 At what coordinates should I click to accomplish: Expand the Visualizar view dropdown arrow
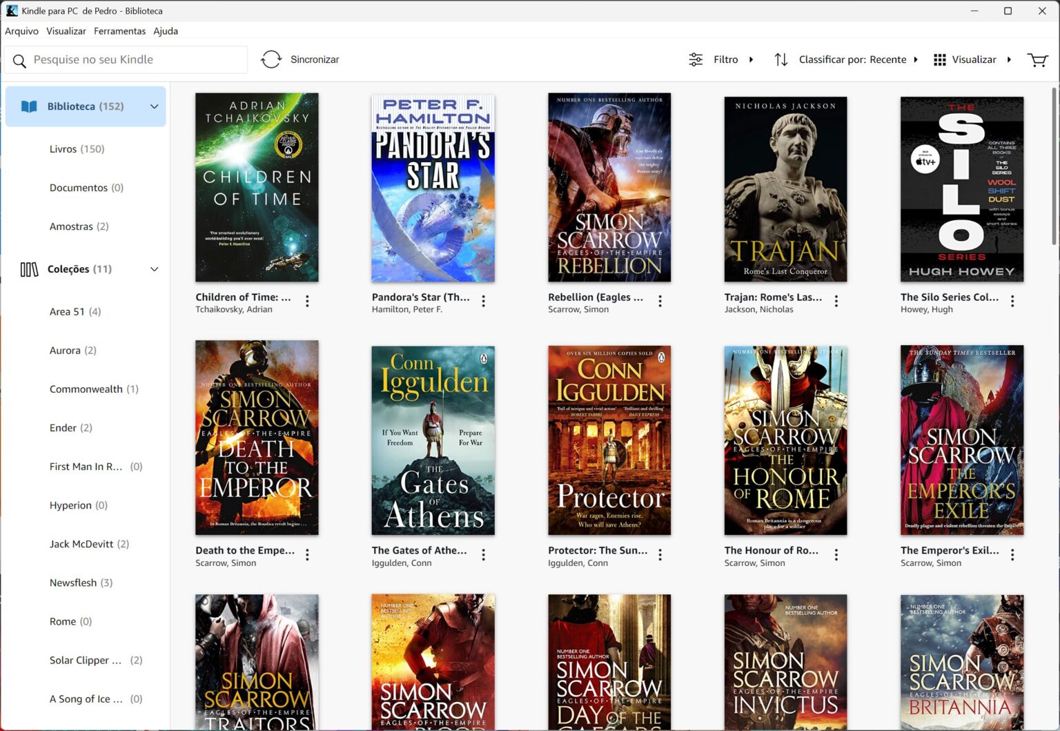pos(1009,59)
